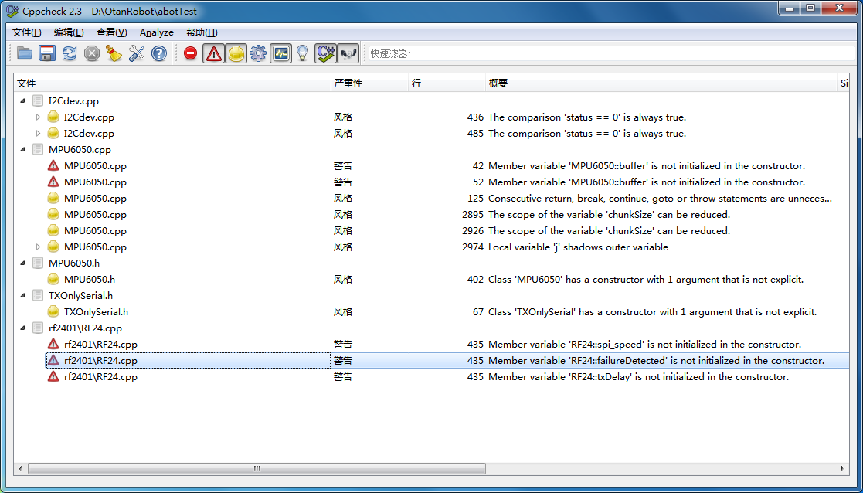
Task: Toggle display of error results
Action: click(190, 53)
